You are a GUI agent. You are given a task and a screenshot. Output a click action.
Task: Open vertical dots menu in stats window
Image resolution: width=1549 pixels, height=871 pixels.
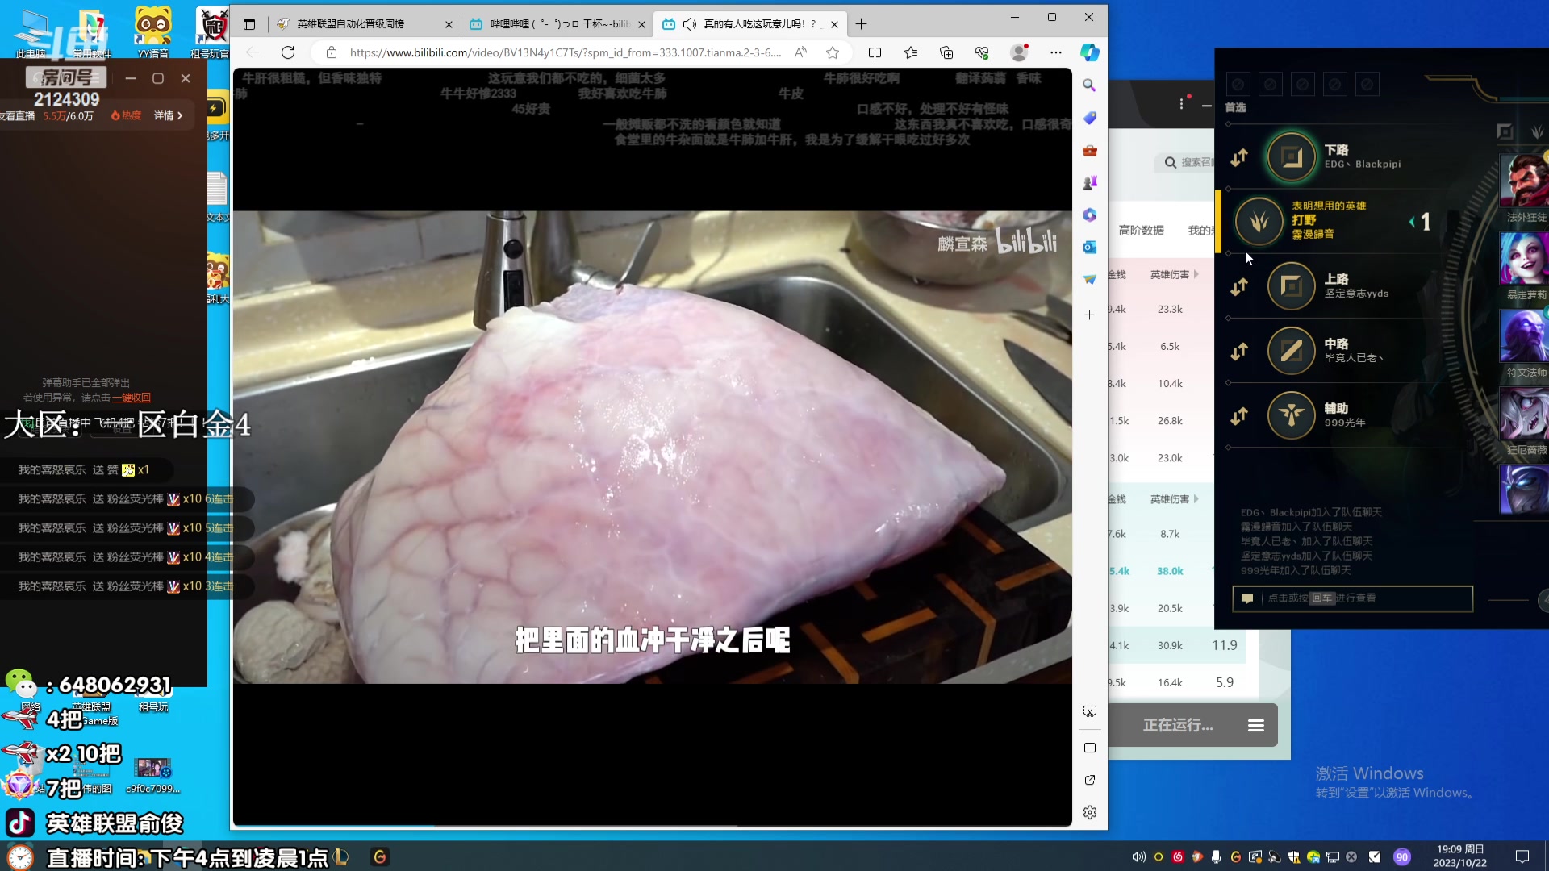pyautogui.click(x=1181, y=104)
